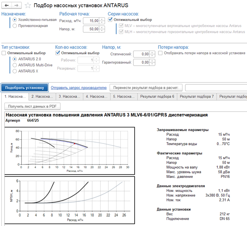
Task: Click the back arrow navigation button
Action: coord(7,5)
